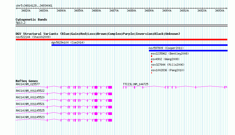Click the DGV Structural Variants track title
Screen dimensions: 235x135
(x=98, y=34)
